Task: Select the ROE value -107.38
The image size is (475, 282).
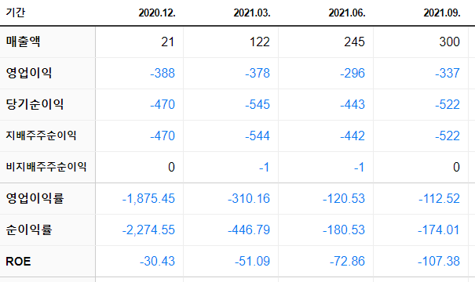Action: 439,261
